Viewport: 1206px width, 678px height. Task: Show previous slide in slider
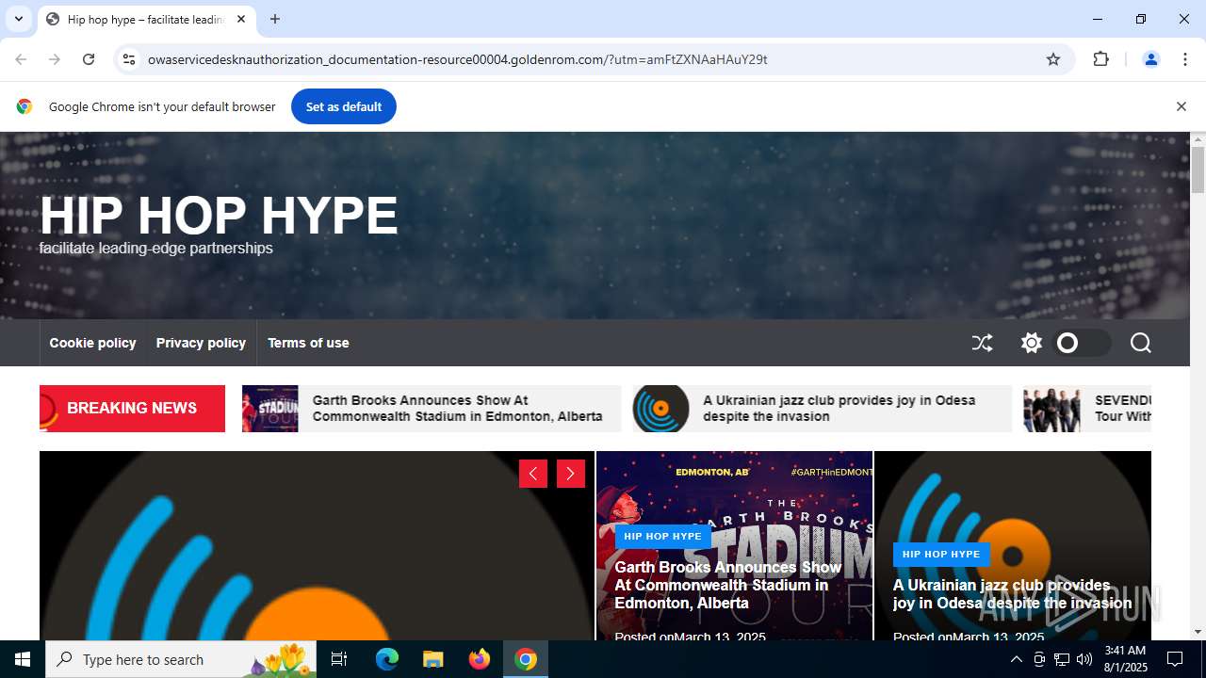click(x=533, y=474)
